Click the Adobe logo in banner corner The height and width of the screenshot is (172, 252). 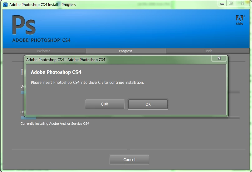pos(240,20)
